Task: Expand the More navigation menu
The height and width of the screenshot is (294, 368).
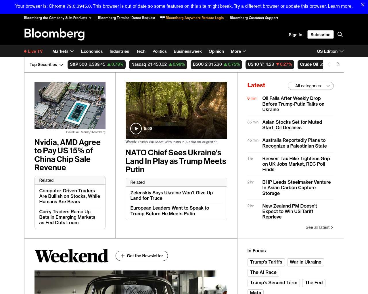Action: [x=238, y=51]
